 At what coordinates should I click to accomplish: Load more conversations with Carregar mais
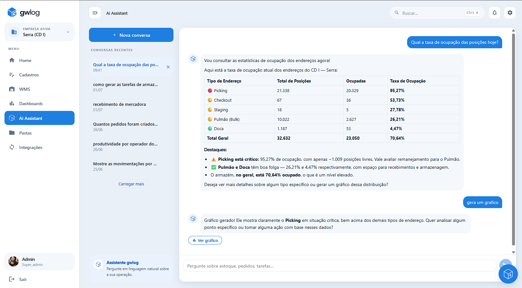click(x=131, y=184)
